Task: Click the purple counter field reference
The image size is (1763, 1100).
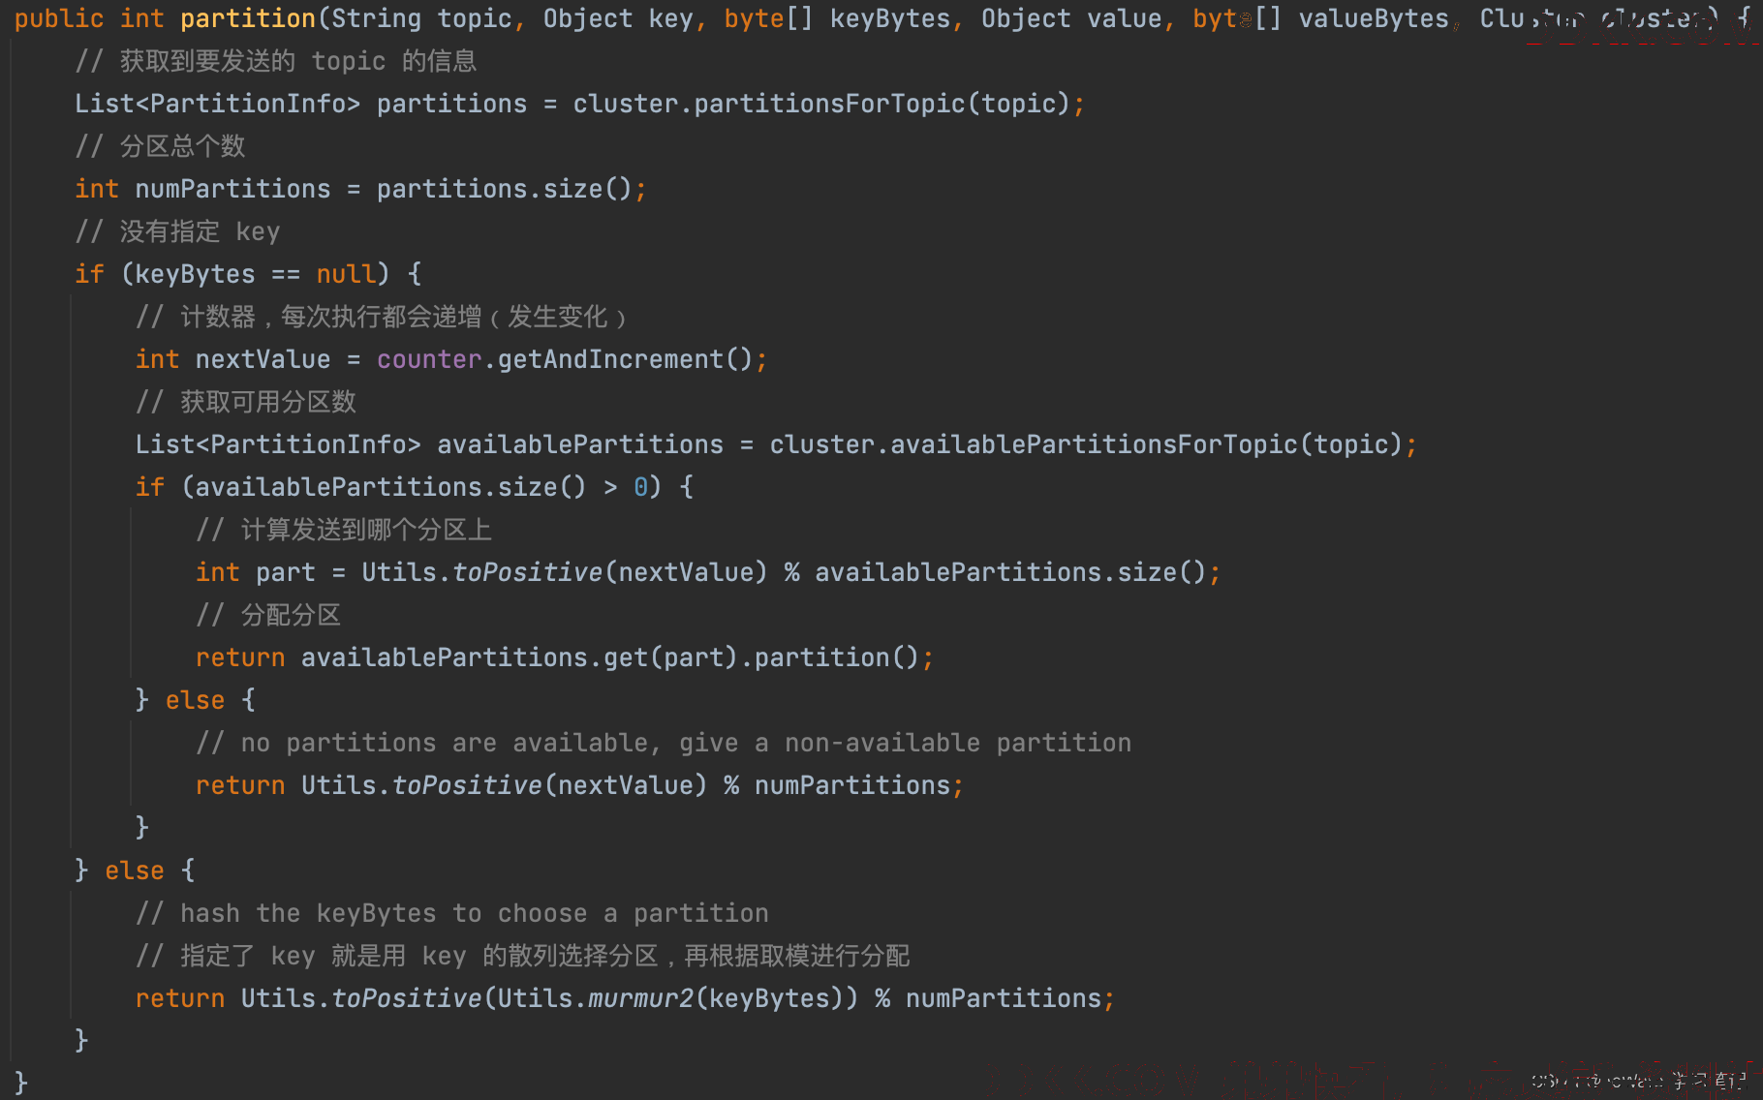Action: point(429,359)
